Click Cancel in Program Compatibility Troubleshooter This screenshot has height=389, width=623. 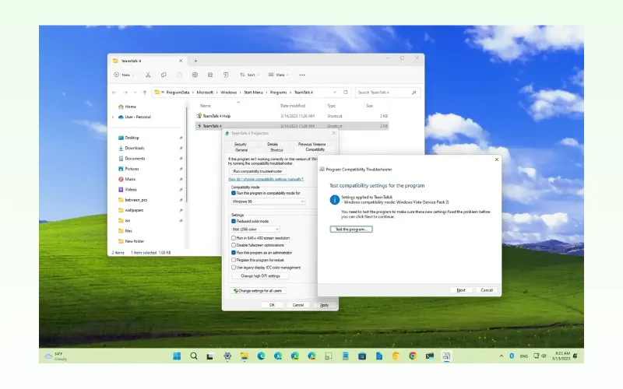point(487,290)
